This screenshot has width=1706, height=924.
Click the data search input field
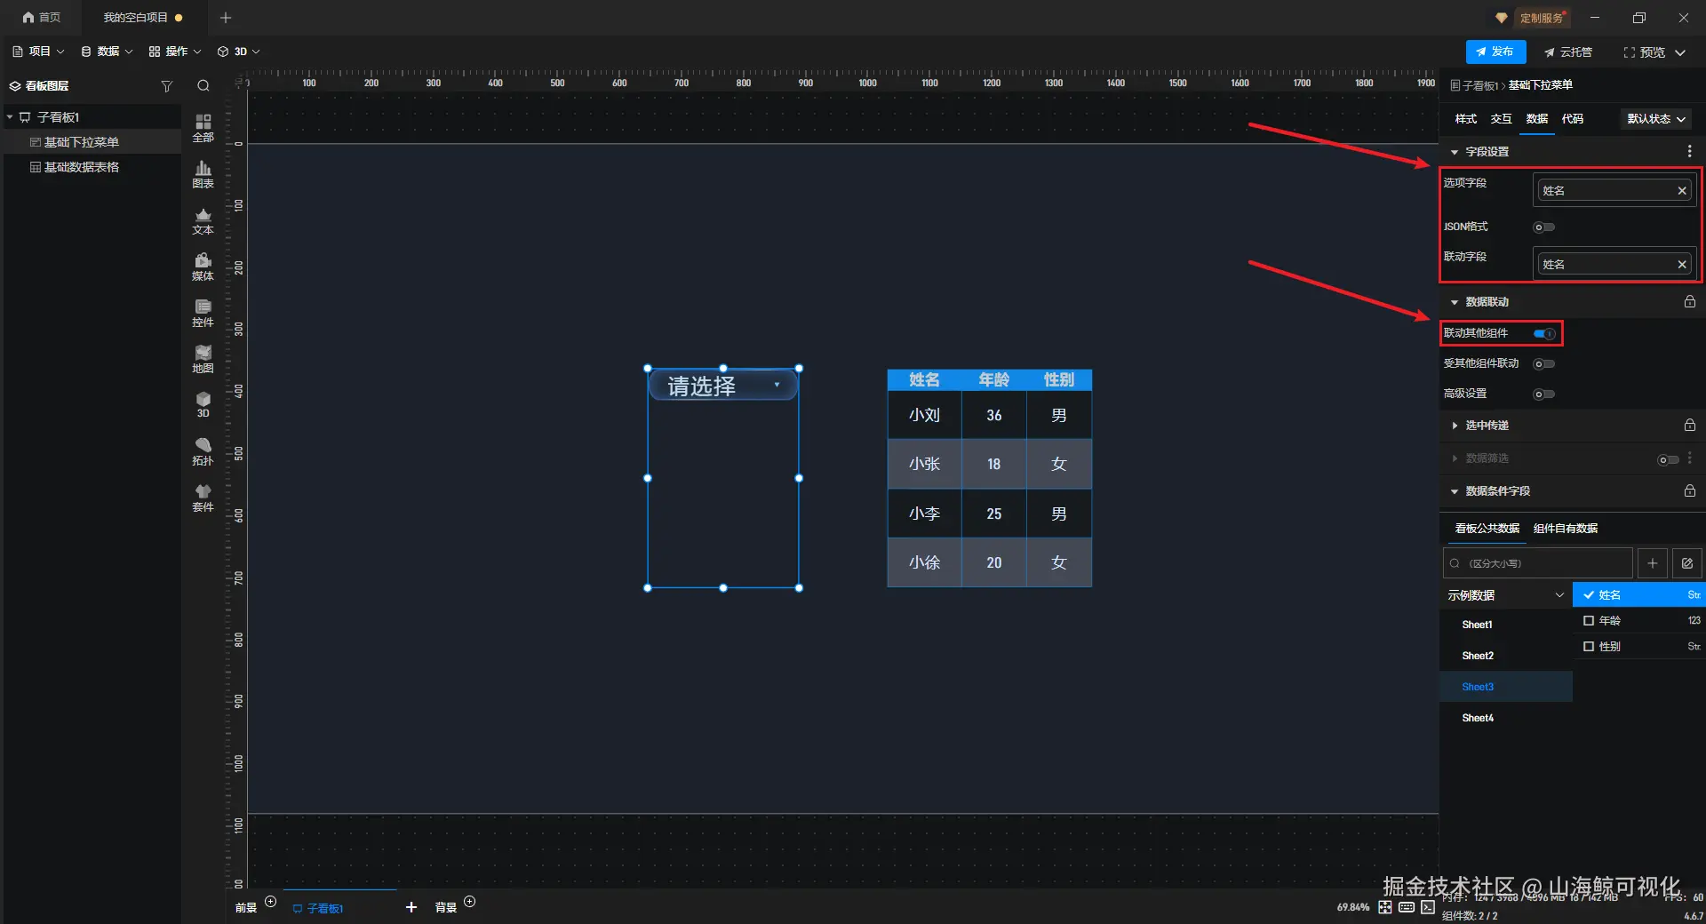click(1538, 563)
